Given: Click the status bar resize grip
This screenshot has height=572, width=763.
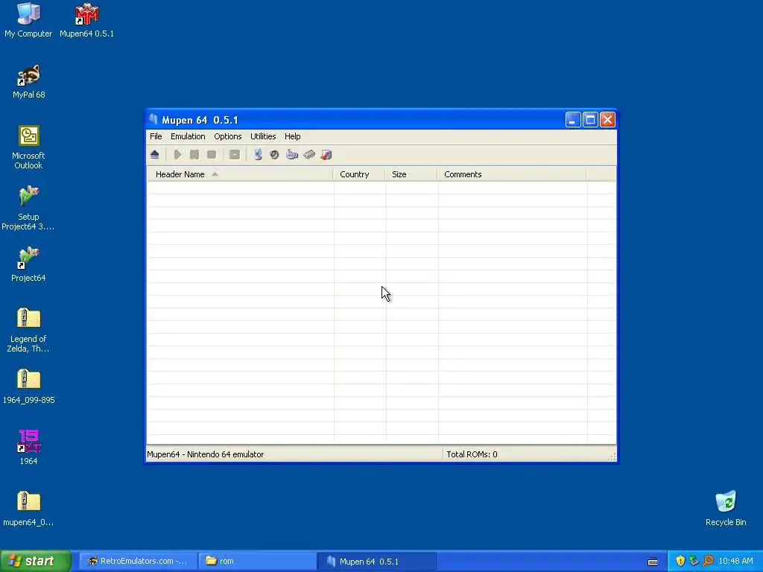Looking at the screenshot, I should tap(612, 457).
